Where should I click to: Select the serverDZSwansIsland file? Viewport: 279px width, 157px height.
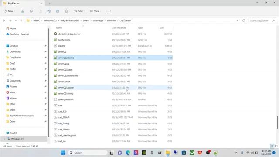click(113, 75)
